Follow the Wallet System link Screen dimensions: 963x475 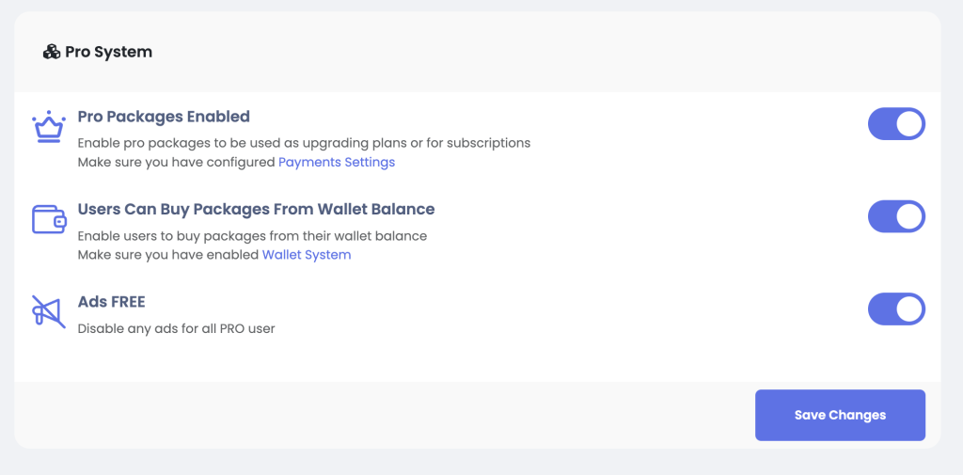coord(307,255)
